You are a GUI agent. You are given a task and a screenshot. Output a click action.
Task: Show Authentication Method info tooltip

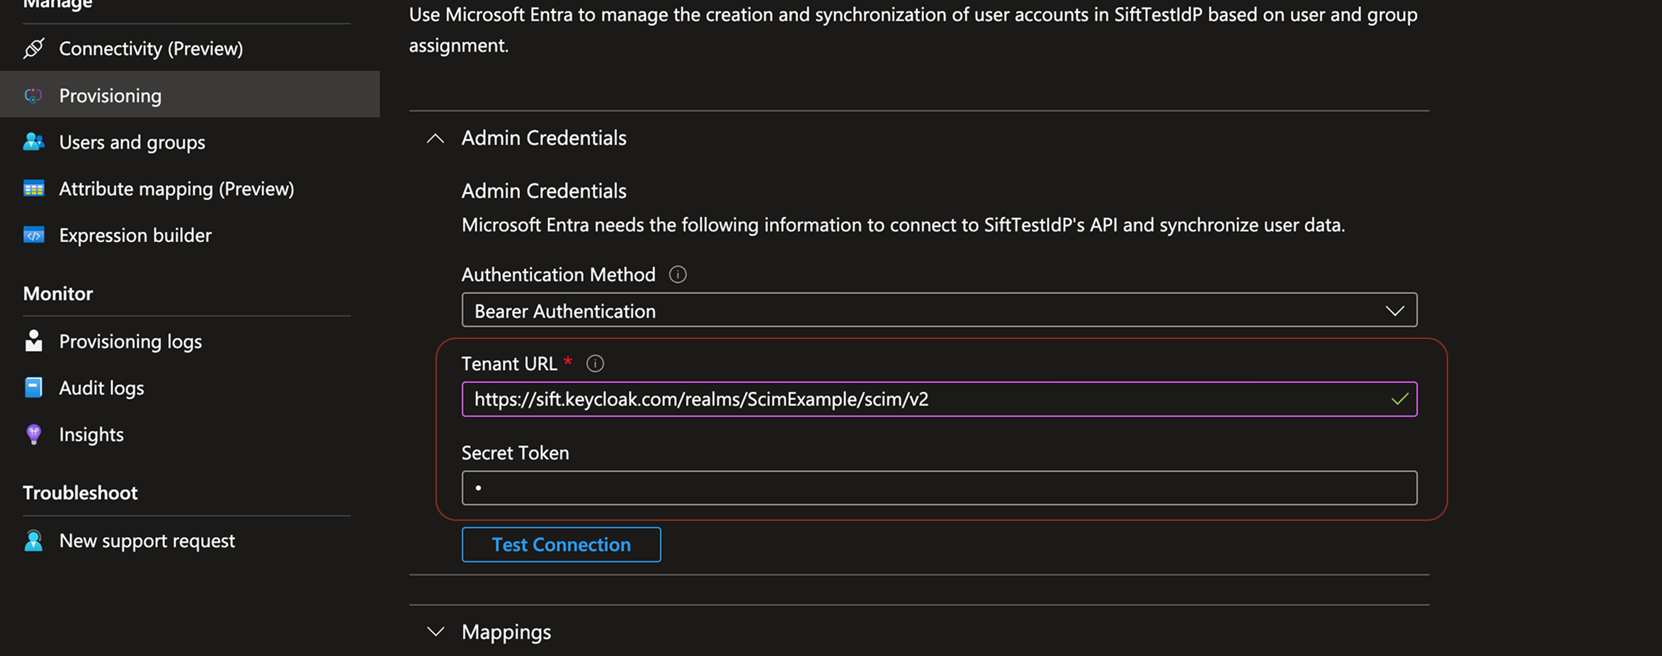[x=678, y=275]
